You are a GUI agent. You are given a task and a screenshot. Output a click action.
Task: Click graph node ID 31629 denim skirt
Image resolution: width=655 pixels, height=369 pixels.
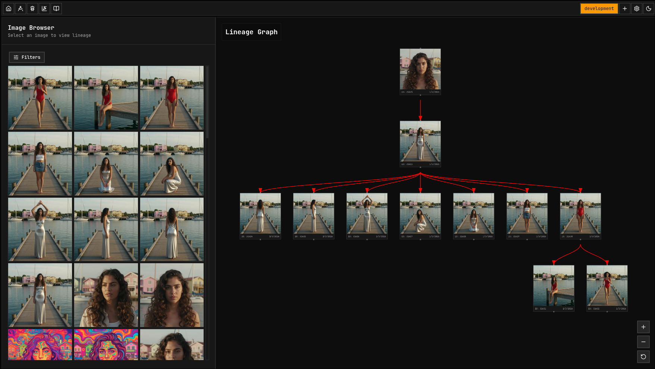pos(527,216)
